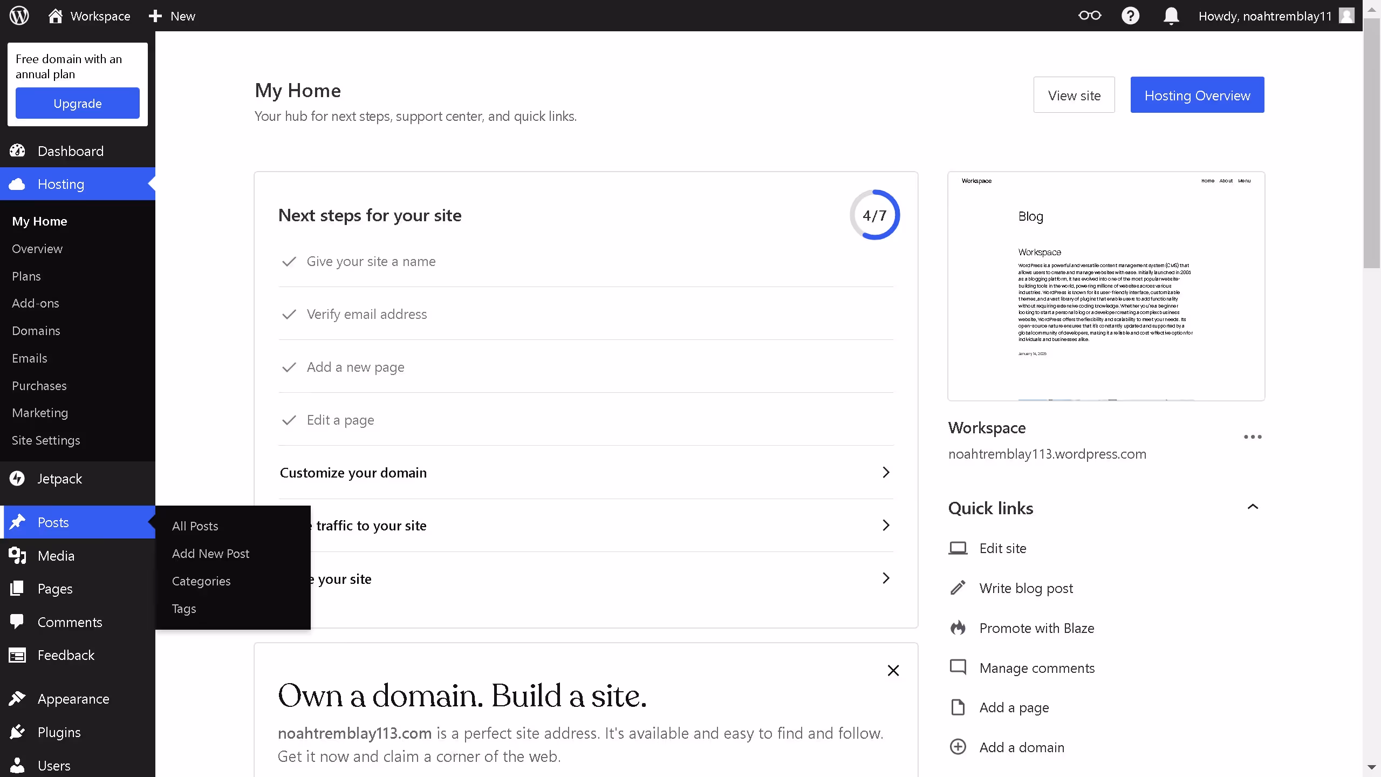The width and height of the screenshot is (1381, 777).
Task: Select Add New Post from Posts menu
Action: tap(210, 553)
